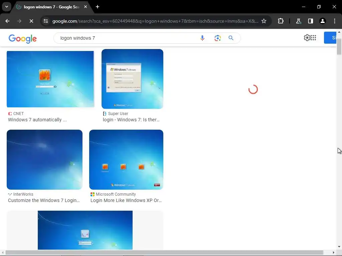
Task: Open the Chrome three-dot menu
Action: click(x=335, y=21)
